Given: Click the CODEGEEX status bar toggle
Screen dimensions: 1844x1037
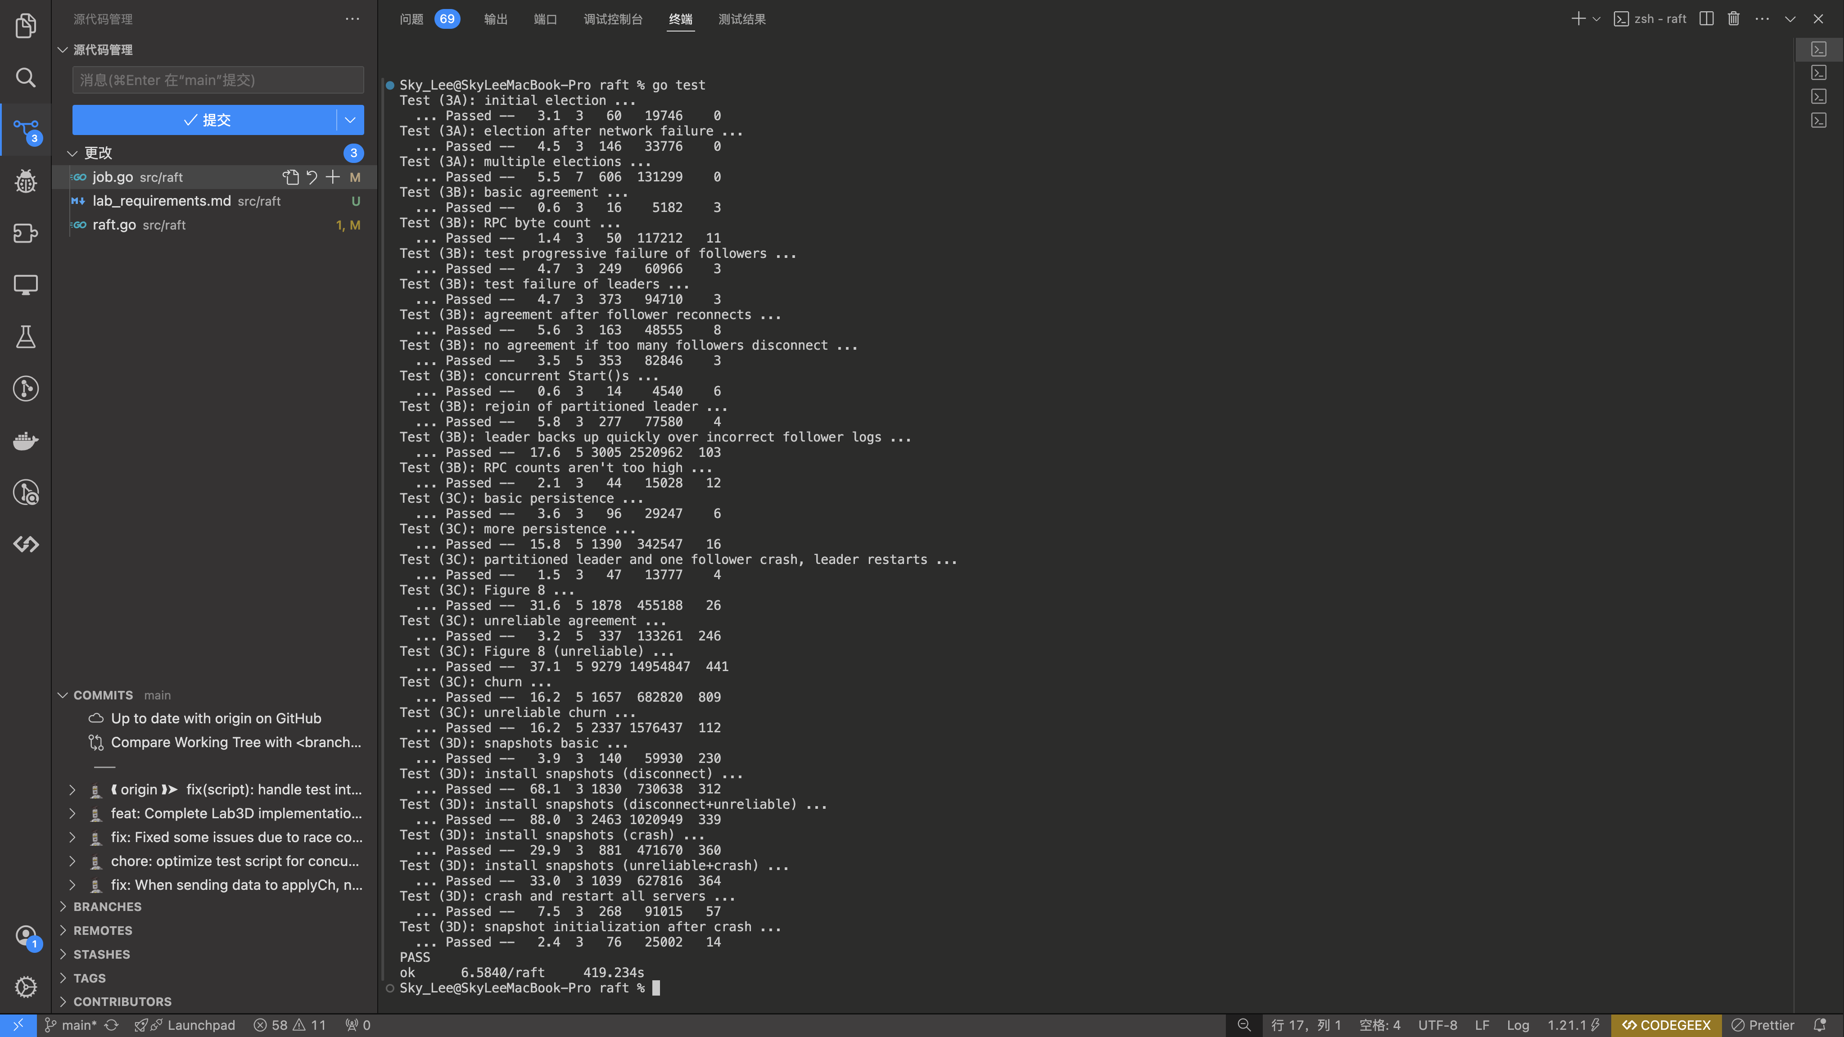Looking at the screenshot, I should click(1666, 1025).
